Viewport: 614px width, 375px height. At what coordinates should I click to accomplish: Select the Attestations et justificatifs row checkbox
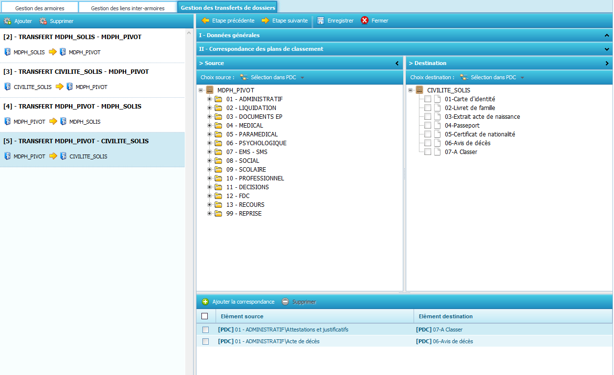click(206, 330)
